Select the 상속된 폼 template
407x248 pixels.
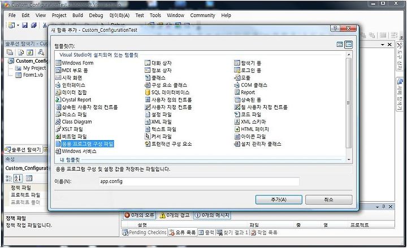click(248, 99)
